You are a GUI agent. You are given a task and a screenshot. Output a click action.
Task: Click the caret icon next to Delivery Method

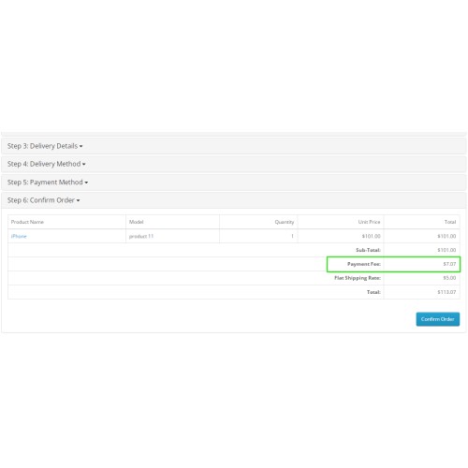(x=83, y=165)
